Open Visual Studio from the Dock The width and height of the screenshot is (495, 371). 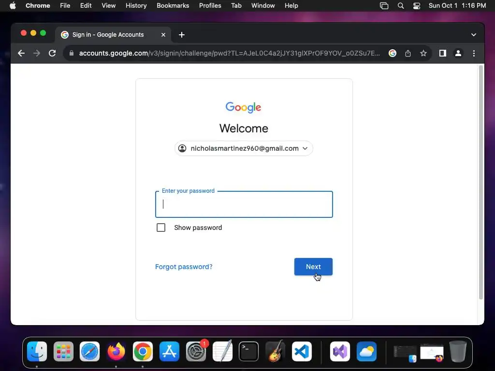coord(340,352)
